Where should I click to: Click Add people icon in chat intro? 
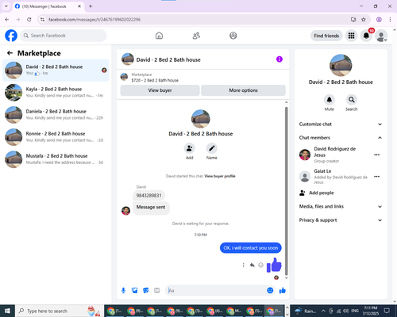tap(190, 148)
